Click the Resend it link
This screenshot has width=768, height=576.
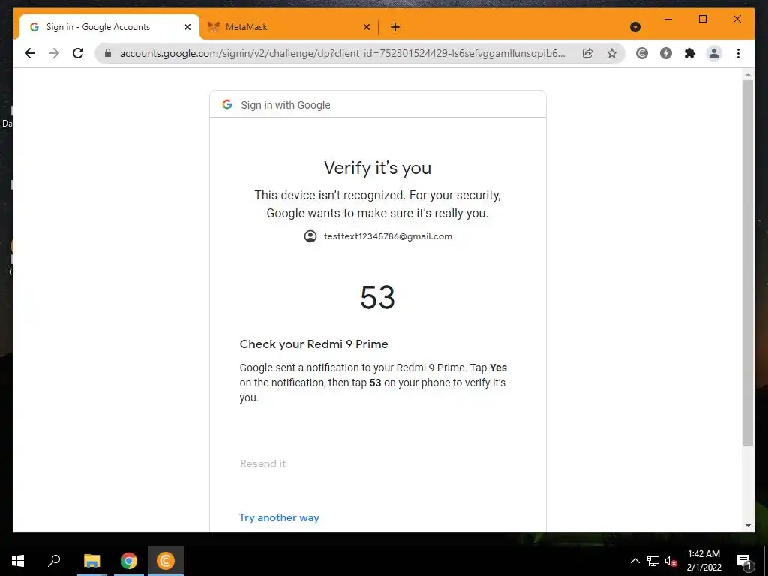coord(263,463)
